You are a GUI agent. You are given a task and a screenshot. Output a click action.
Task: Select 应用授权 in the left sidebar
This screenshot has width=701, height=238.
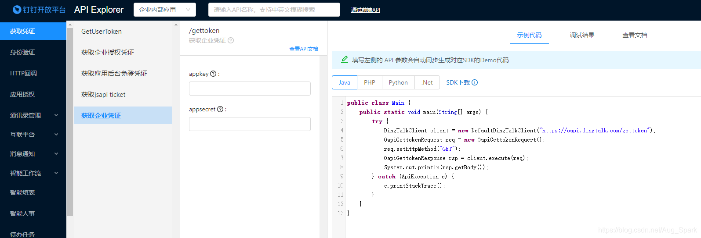pyautogui.click(x=33, y=94)
